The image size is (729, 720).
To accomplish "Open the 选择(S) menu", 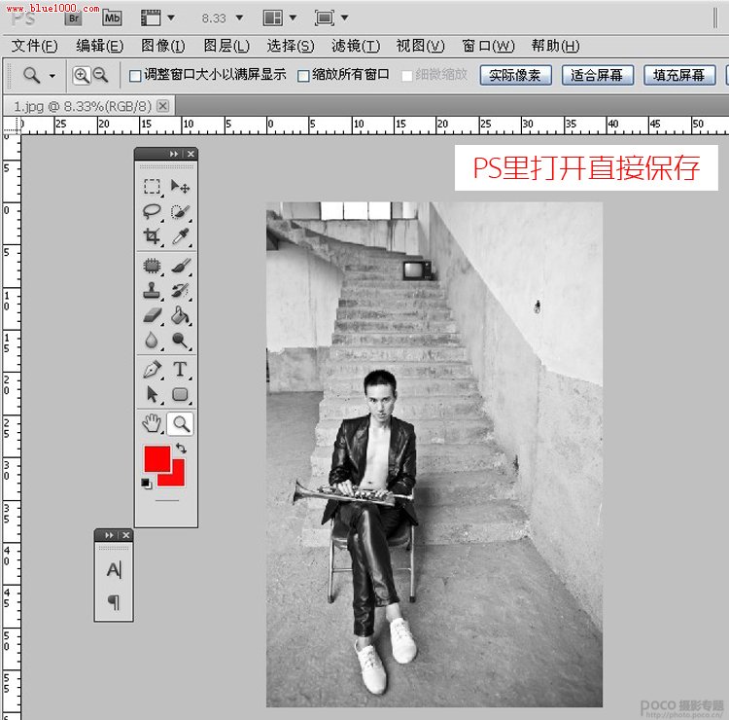I will 290,46.
